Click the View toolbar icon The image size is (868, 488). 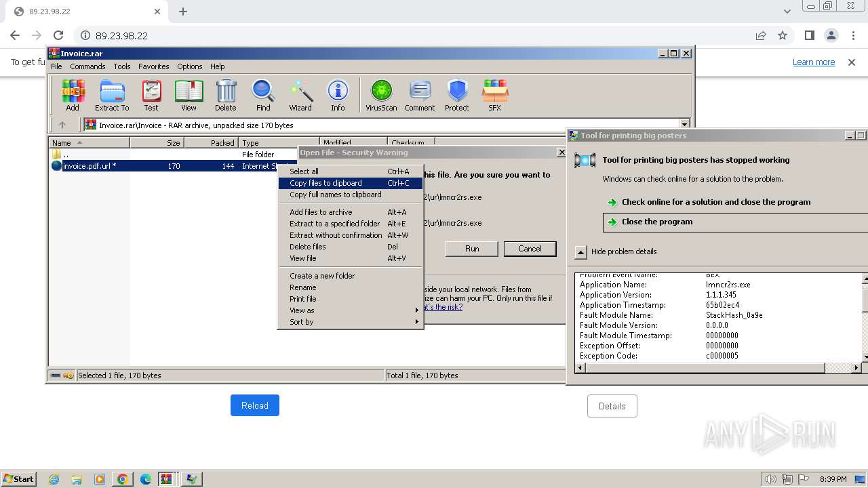189,95
